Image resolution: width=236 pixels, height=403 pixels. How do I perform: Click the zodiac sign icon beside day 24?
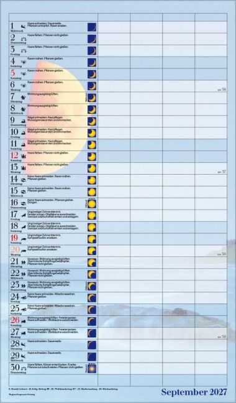[x=24, y=298]
